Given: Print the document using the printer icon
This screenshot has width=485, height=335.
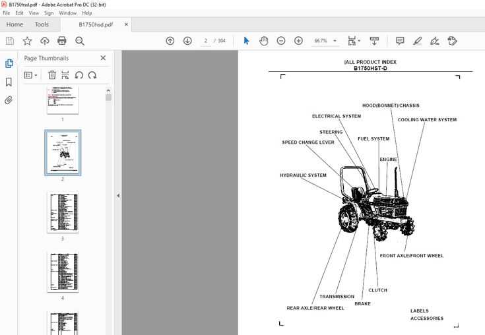Looking at the screenshot, I should click(62, 41).
